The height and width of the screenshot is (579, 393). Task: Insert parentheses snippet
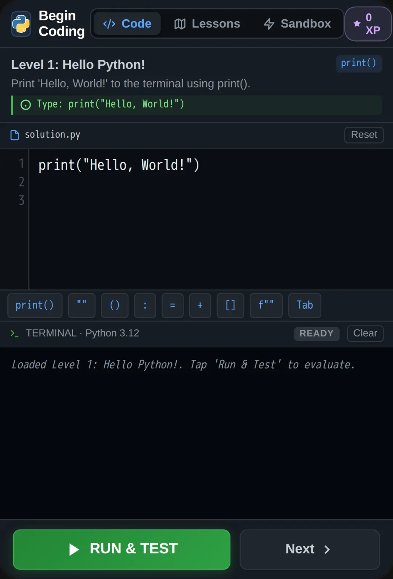[115, 305]
